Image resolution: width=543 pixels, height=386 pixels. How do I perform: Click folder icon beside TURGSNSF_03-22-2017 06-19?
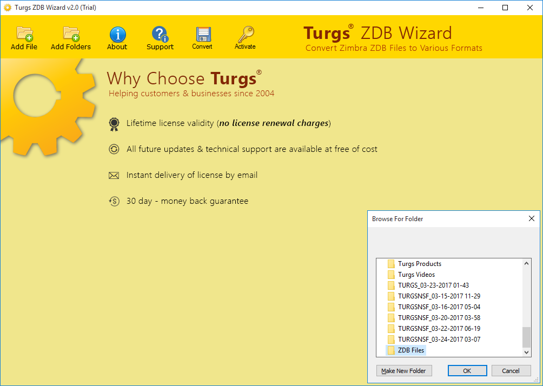click(392, 328)
